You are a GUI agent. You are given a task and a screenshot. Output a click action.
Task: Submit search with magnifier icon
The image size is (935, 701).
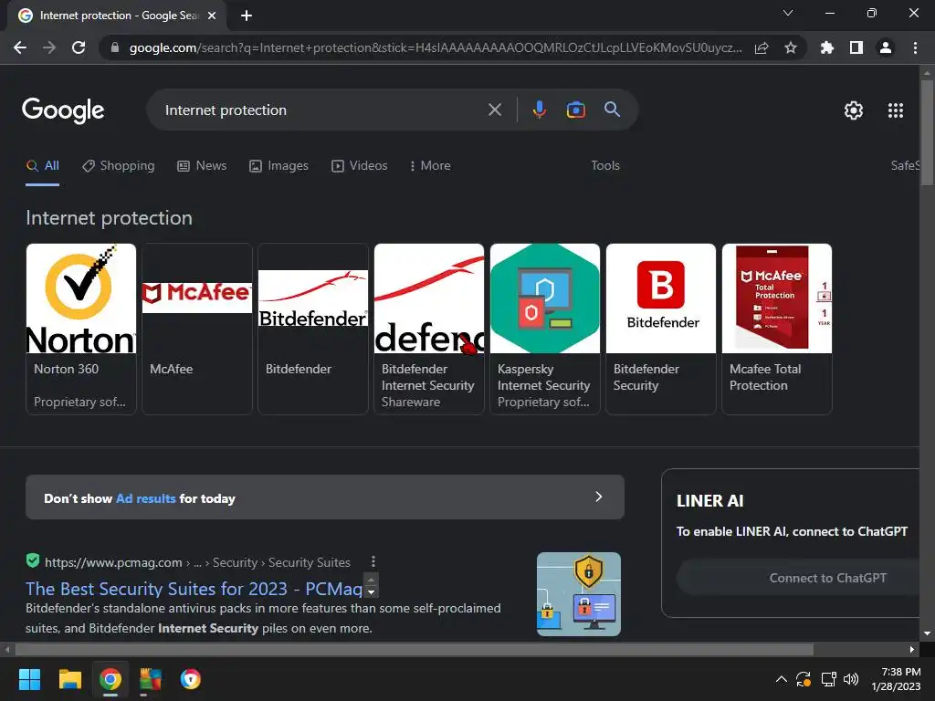[613, 110]
